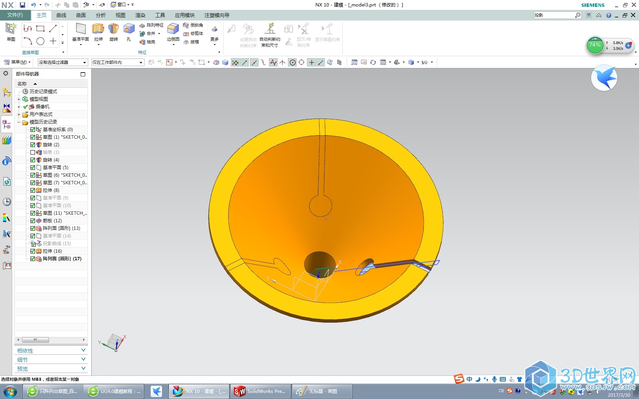Image resolution: width=639 pixels, height=399 pixels.
Task: Switch to the 分析 ribbon tab
Action: [x=101, y=15]
